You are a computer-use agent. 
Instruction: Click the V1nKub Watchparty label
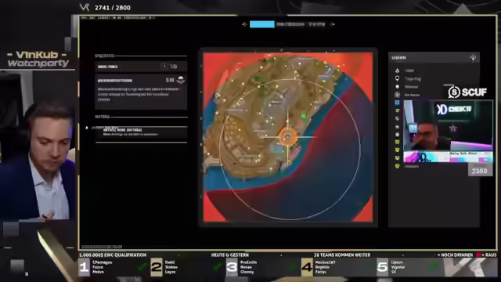coord(38,59)
